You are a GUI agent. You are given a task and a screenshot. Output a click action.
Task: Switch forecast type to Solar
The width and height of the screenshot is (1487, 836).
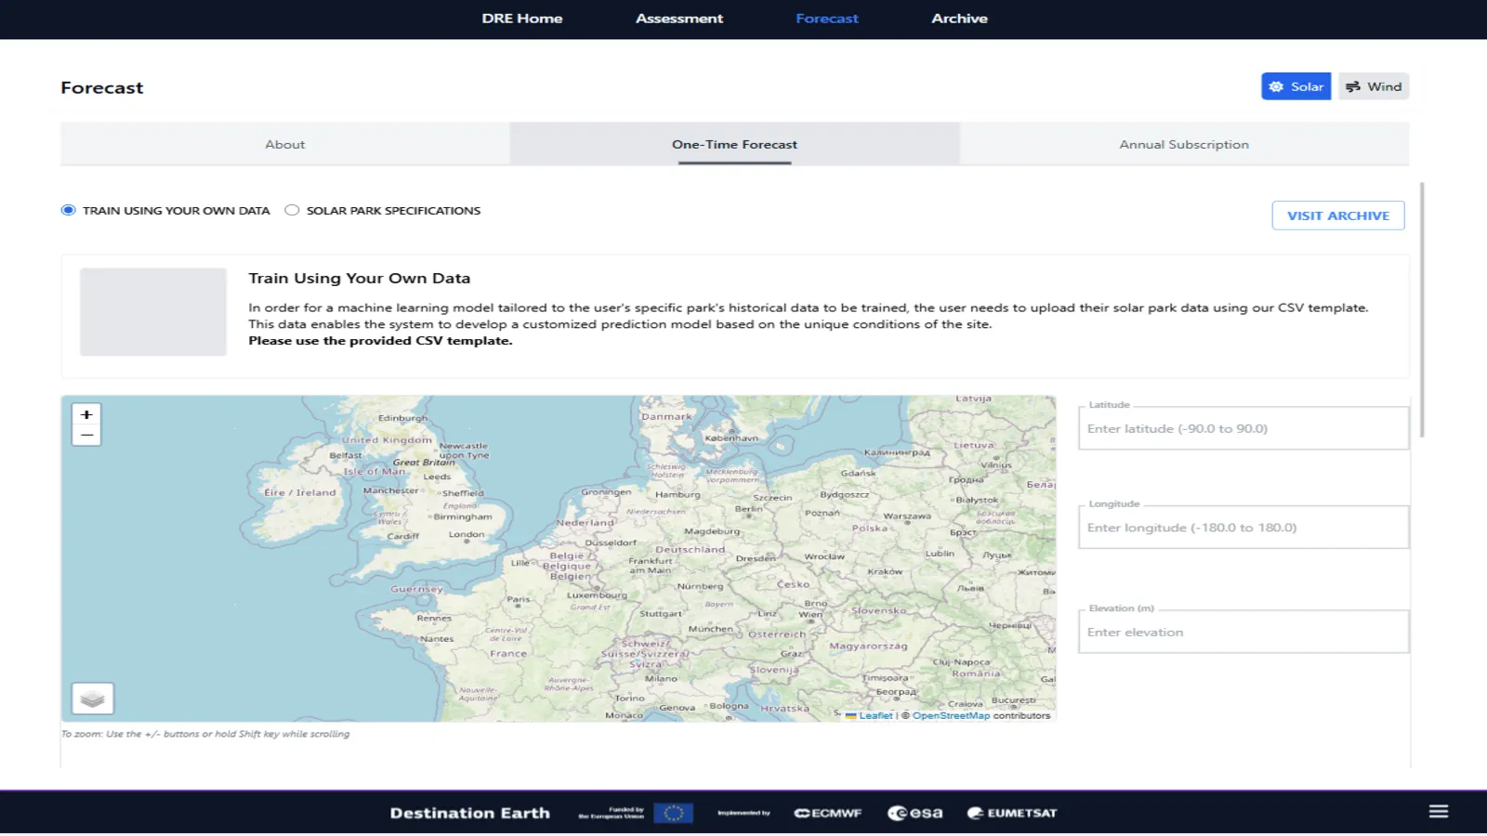point(1296,86)
